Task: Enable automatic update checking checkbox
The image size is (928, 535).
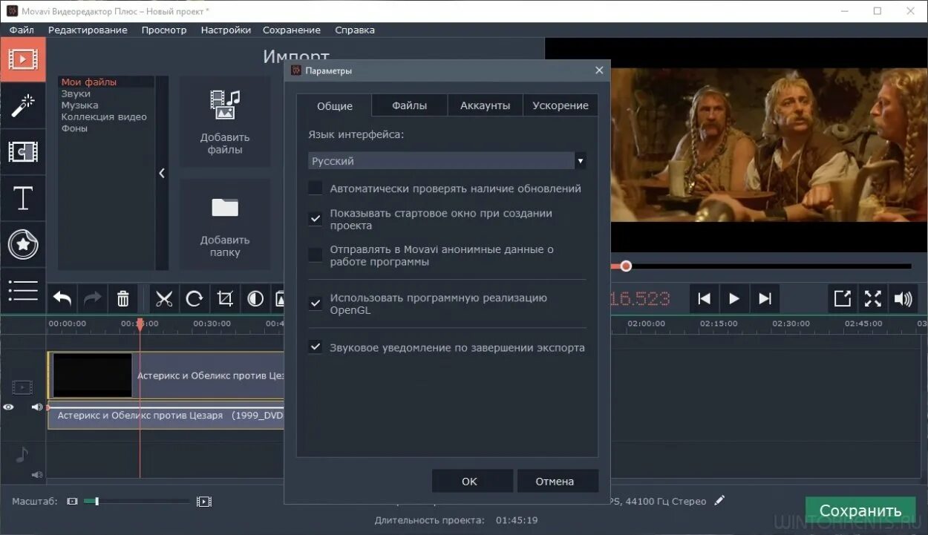Action: [x=316, y=188]
